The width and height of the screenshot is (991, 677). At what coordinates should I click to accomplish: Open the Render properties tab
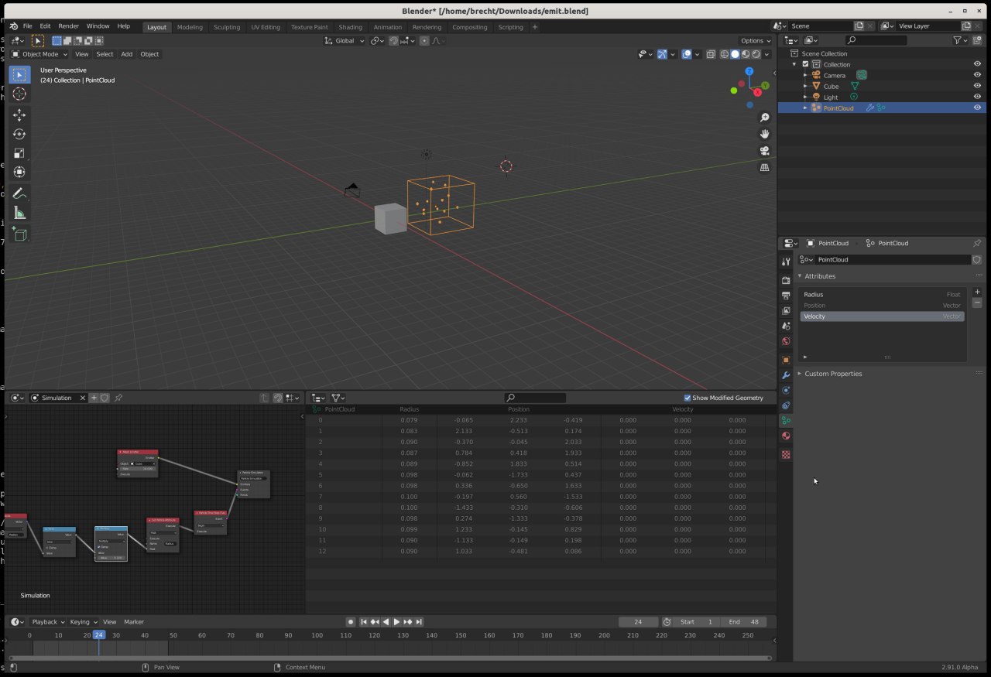[x=786, y=280]
